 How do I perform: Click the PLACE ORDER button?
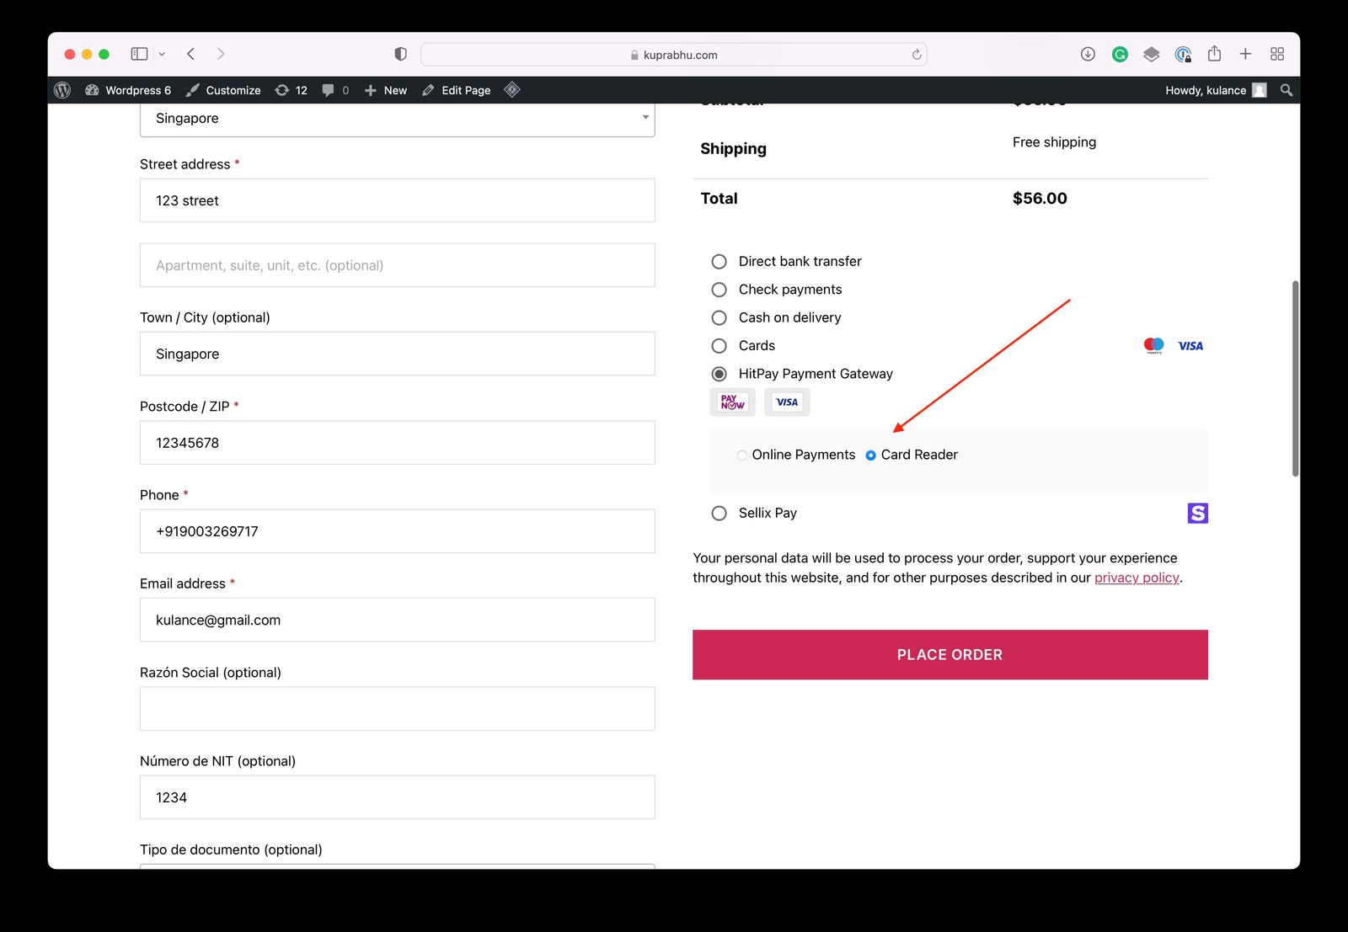click(950, 654)
